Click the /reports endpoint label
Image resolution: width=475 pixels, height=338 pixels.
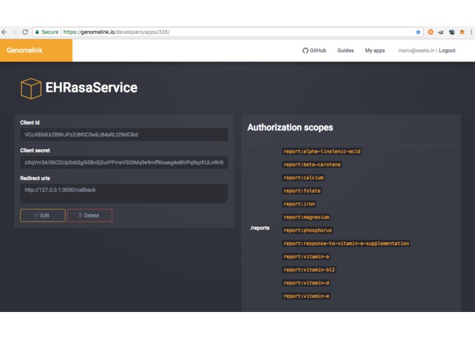260,228
